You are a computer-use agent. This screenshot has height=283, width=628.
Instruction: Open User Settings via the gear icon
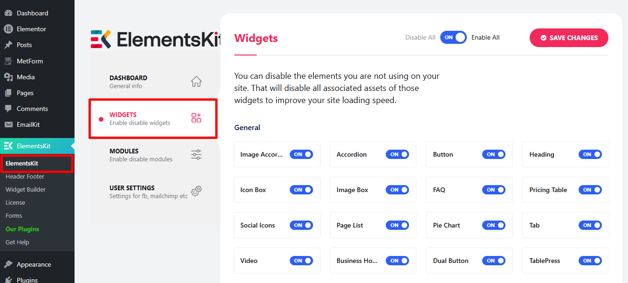196,191
